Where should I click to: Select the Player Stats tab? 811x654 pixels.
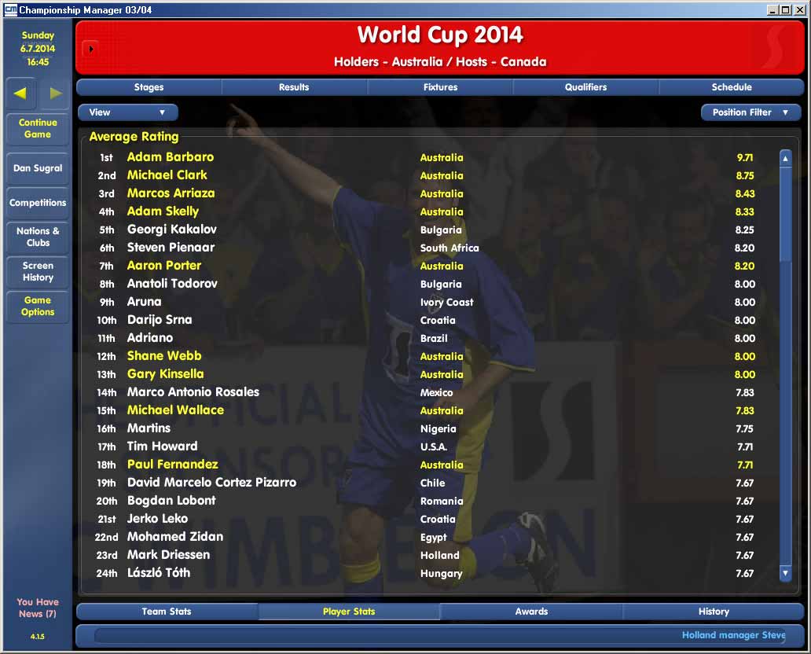click(349, 612)
